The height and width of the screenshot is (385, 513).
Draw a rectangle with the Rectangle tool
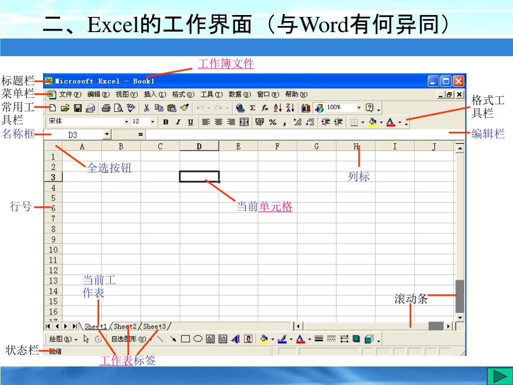pos(185,339)
